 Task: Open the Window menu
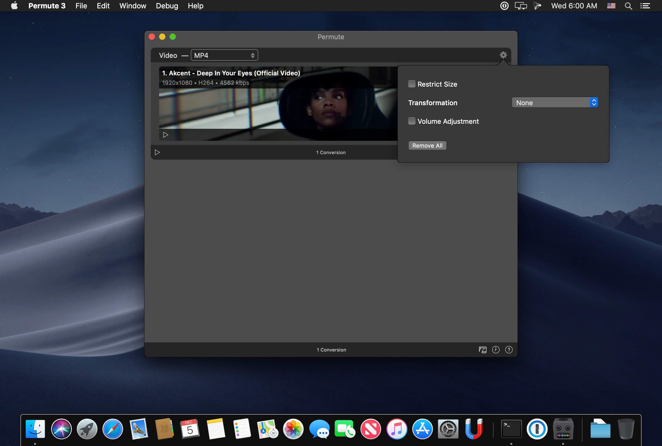click(x=132, y=6)
